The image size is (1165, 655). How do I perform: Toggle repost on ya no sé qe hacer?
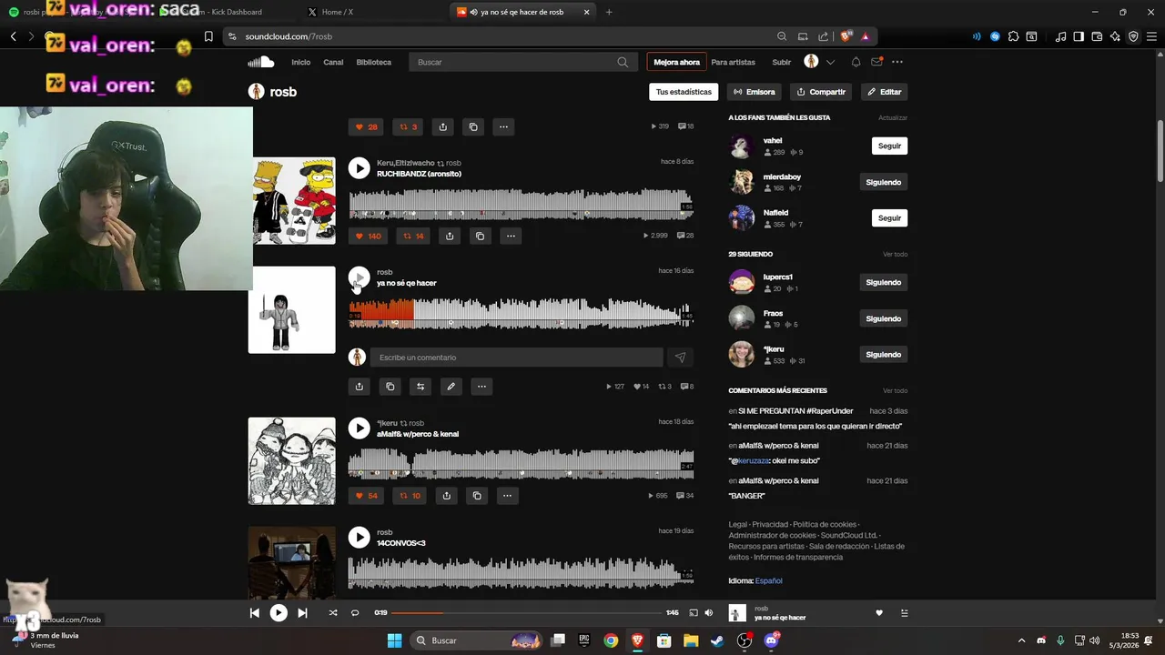click(x=420, y=387)
